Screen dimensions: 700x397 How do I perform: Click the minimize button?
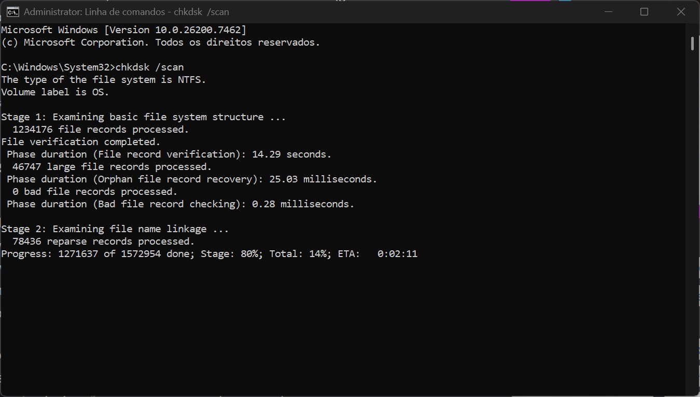tap(607, 11)
